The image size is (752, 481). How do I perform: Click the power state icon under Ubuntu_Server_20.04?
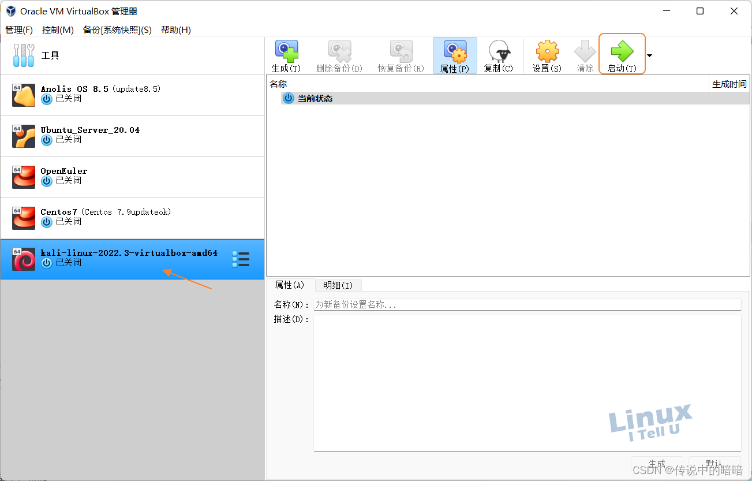[x=47, y=140]
